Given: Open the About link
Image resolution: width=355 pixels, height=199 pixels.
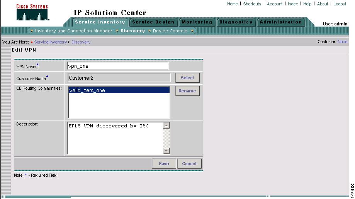Looking at the screenshot, I should click(x=323, y=4).
